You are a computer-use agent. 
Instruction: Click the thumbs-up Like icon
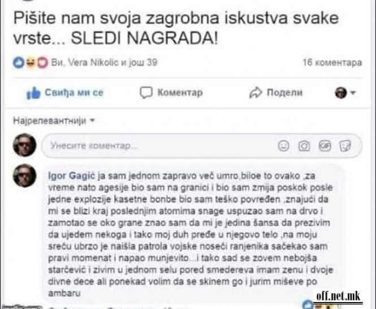coord(33,93)
